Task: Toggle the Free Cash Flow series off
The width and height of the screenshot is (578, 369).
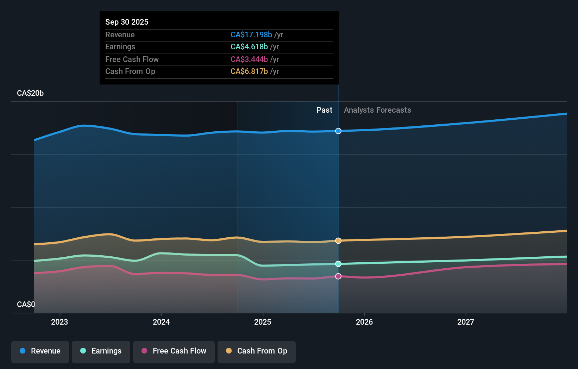Action: [174, 351]
